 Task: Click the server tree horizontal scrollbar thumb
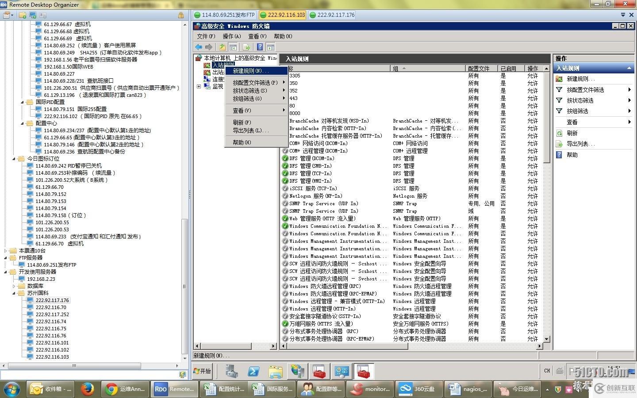74,366
